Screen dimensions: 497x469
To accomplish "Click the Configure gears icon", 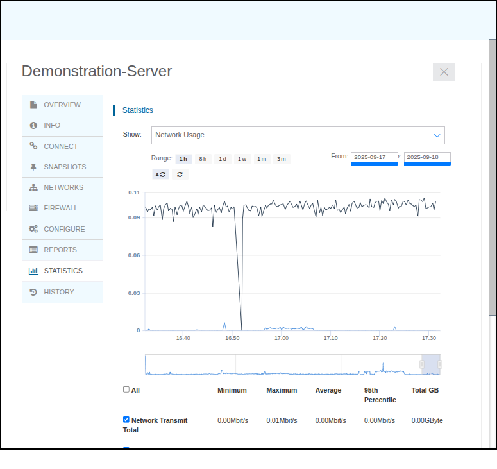I will click(x=33, y=229).
